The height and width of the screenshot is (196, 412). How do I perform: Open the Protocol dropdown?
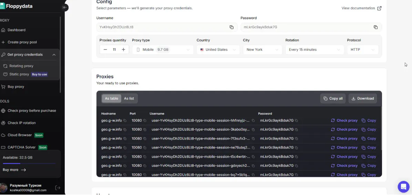[x=363, y=50]
